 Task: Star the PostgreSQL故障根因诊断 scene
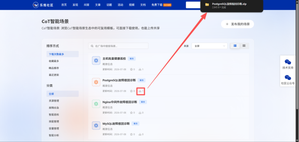coord(131,91)
